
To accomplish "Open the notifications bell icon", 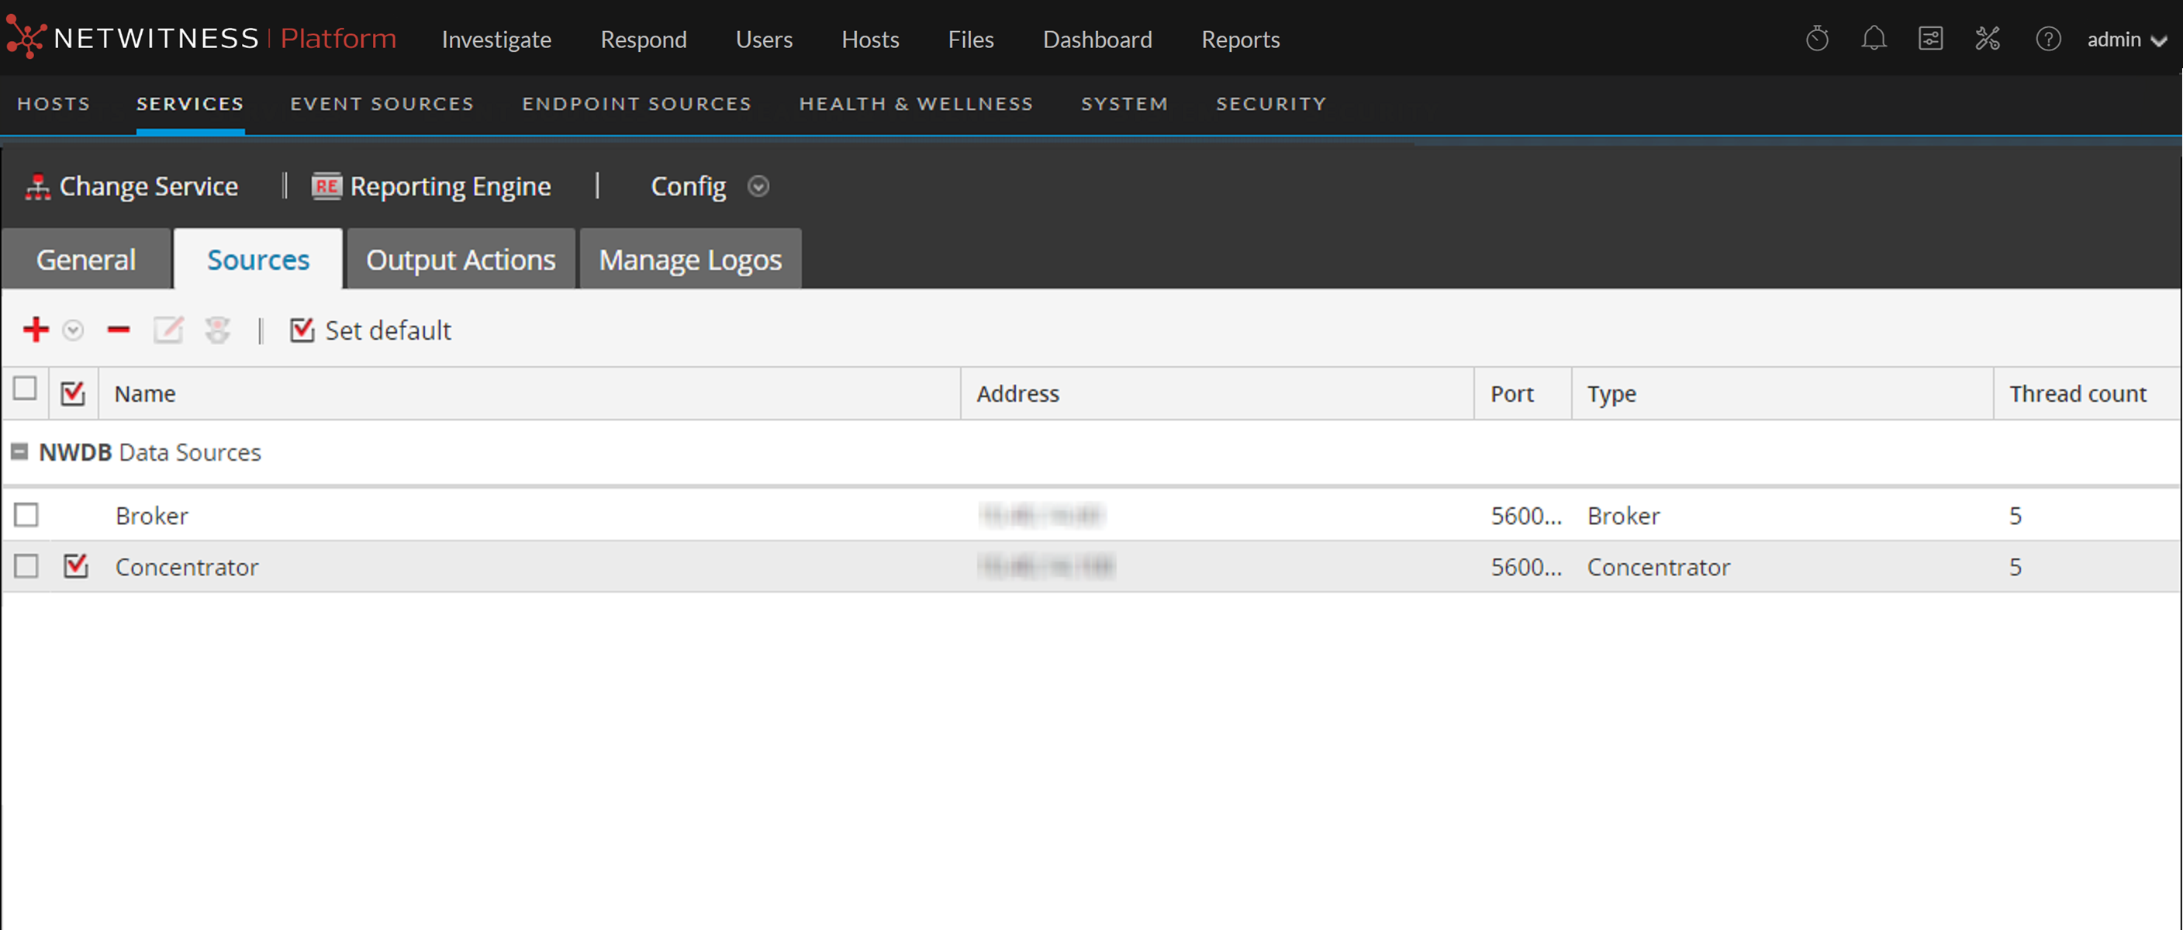I will click(x=1874, y=39).
